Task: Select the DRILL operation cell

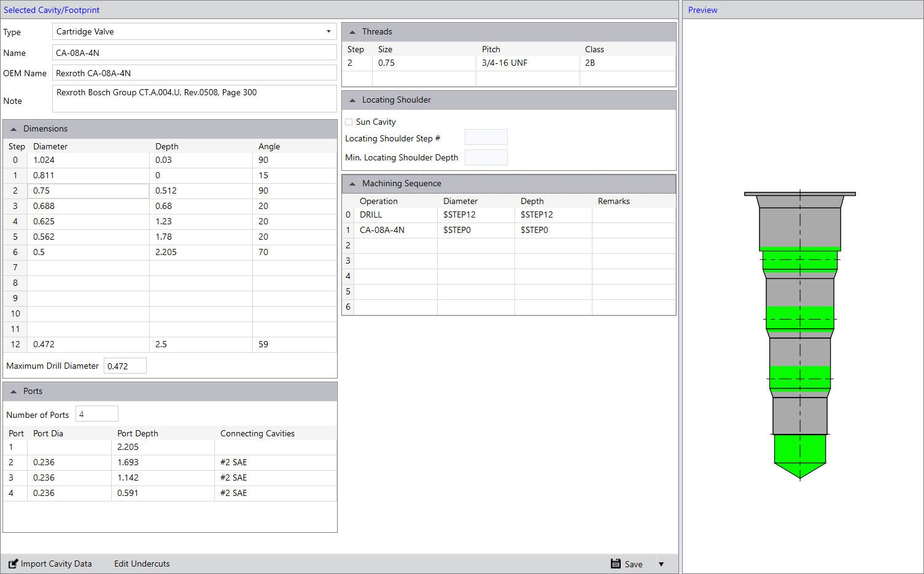Action: pos(395,214)
